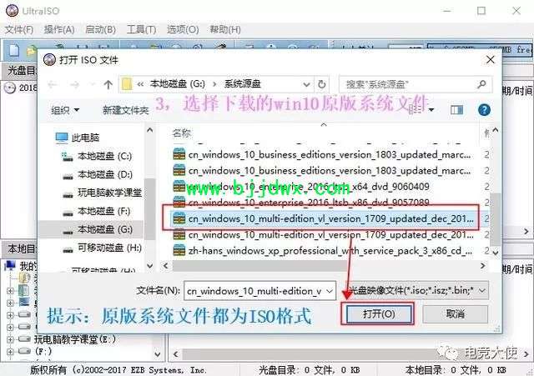Screen dimensions: 534x376
Task: Open the 文件(F) menu in UltraISO
Action: [19, 30]
